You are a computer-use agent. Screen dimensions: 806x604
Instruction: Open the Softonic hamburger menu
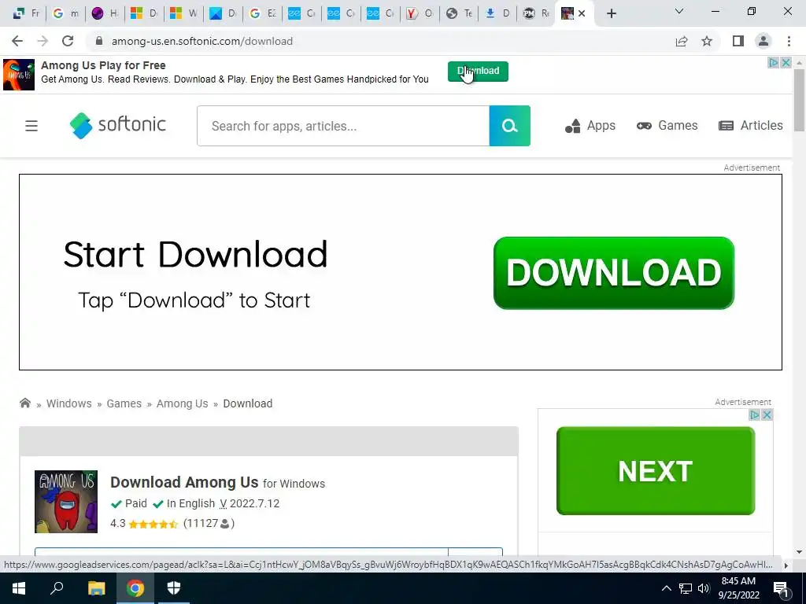click(31, 126)
